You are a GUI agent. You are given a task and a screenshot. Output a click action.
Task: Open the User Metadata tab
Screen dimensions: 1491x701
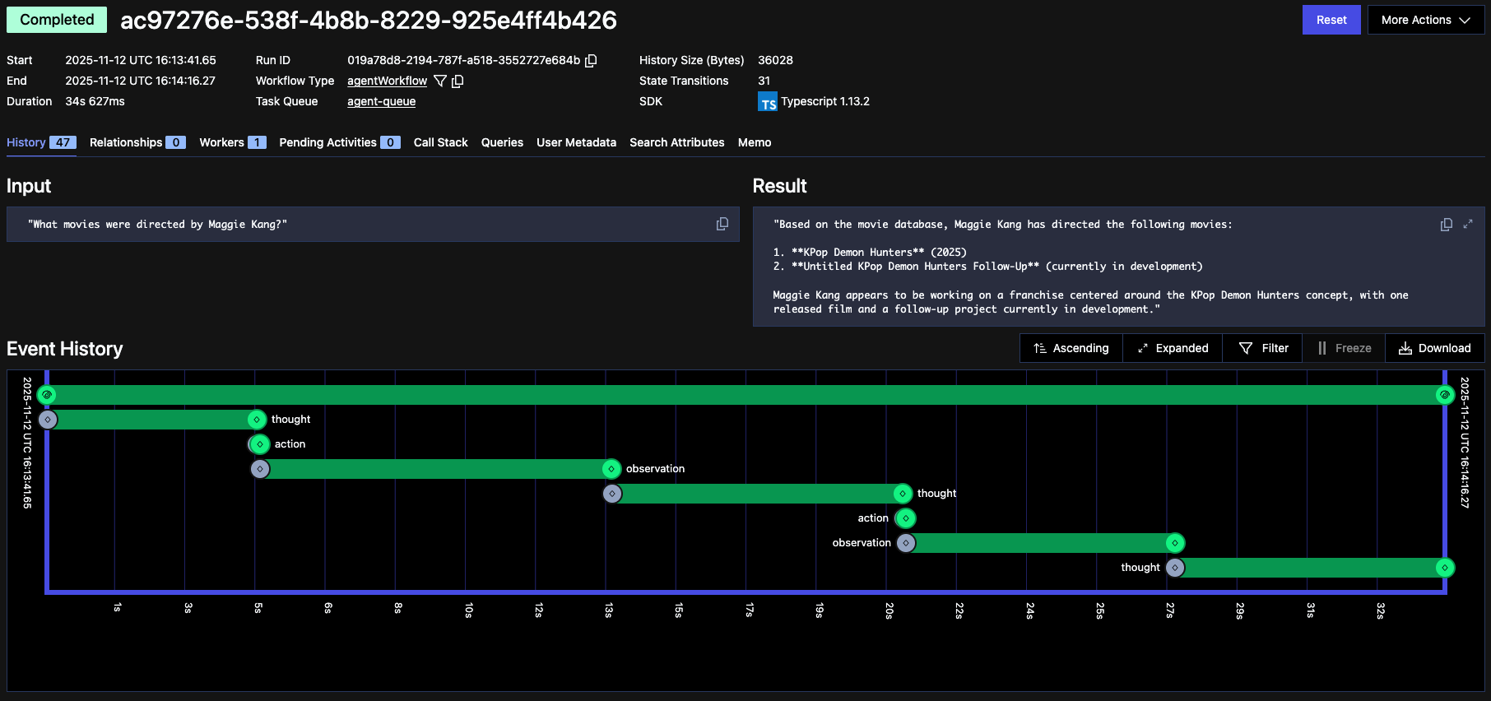pos(576,142)
